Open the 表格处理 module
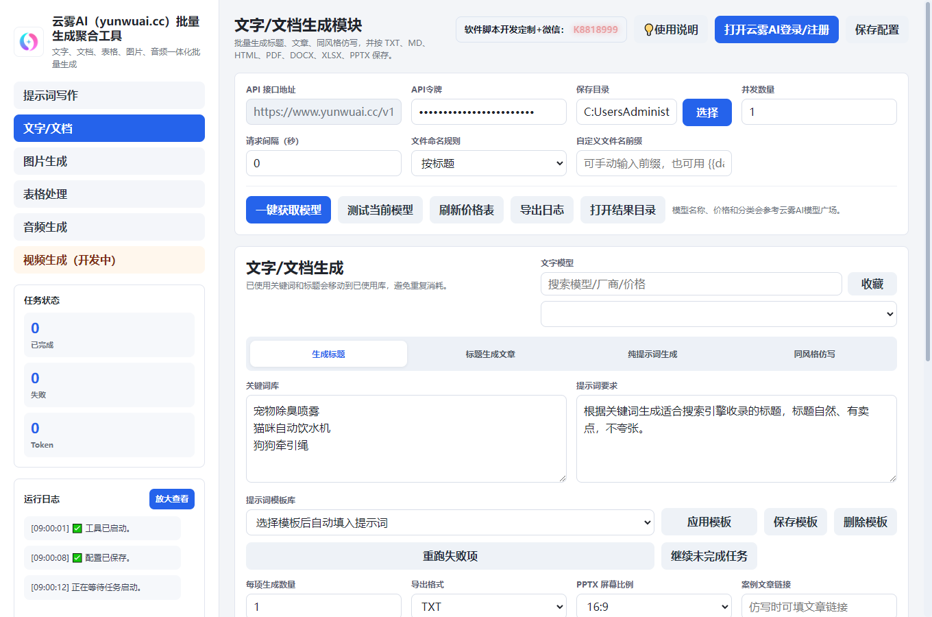Image resolution: width=932 pixels, height=617 pixels. [x=109, y=194]
